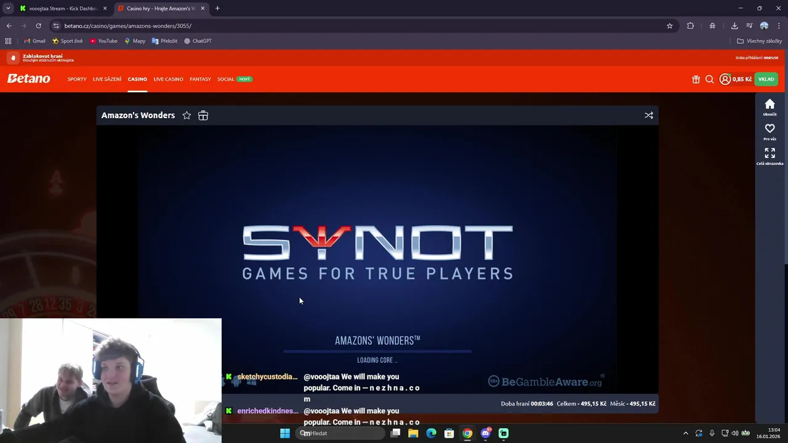Reload the page
The height and width of the screenshot is (443, 788).
38,26
